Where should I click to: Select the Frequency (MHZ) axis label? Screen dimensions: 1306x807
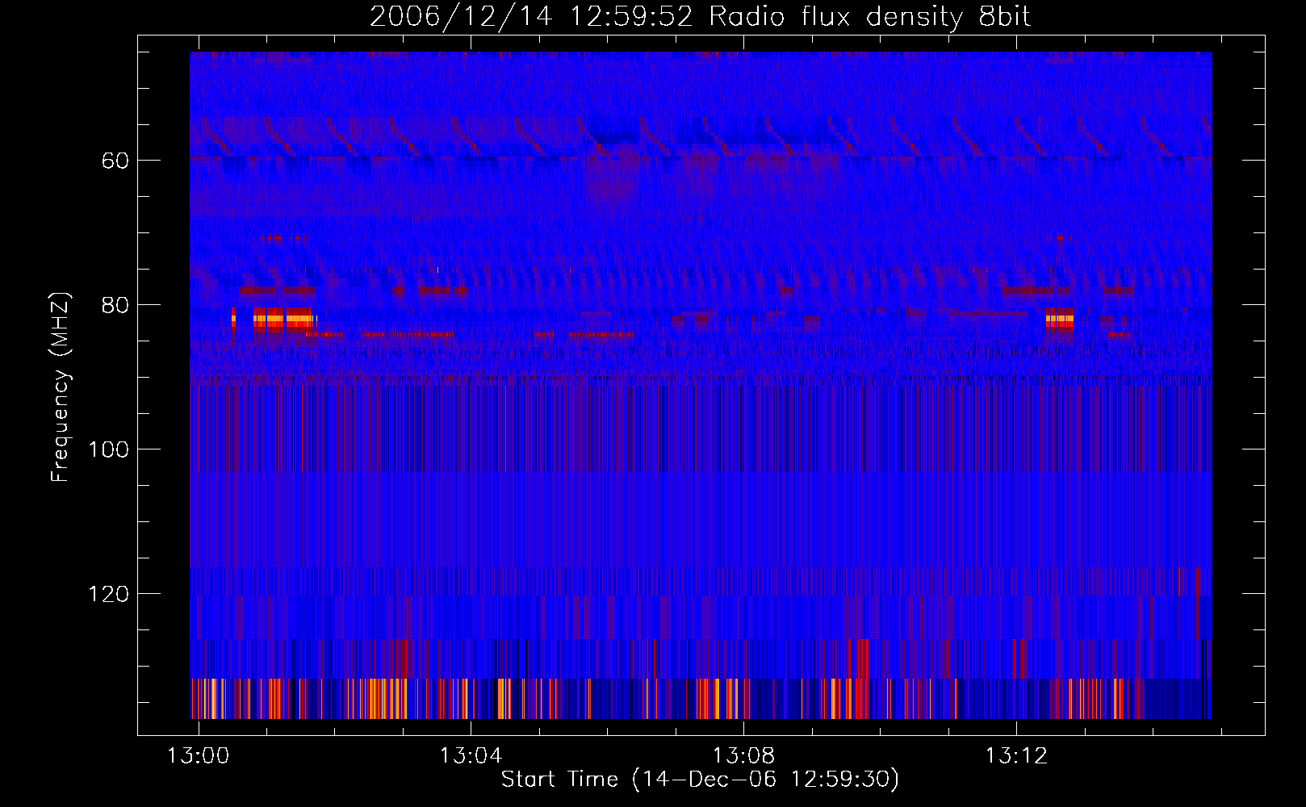[61, 387]
